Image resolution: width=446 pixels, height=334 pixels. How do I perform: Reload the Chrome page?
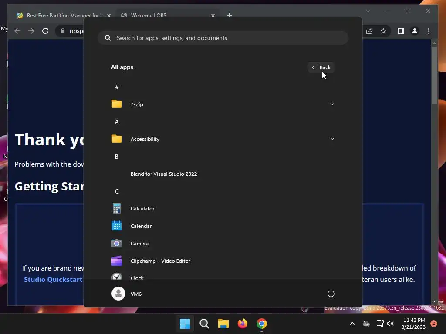coord(45,31)
